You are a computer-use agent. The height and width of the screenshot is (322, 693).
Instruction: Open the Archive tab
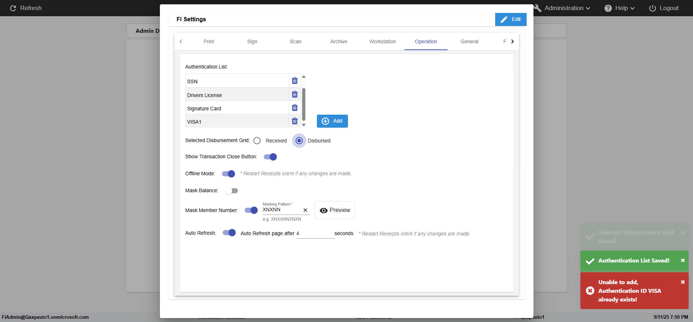[339, 41]
